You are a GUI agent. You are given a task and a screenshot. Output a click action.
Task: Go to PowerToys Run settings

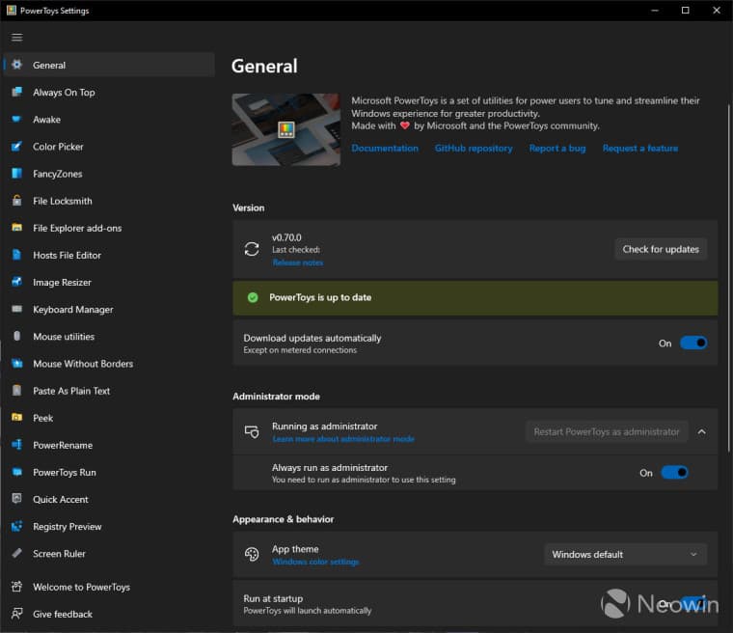coord(65,473)
